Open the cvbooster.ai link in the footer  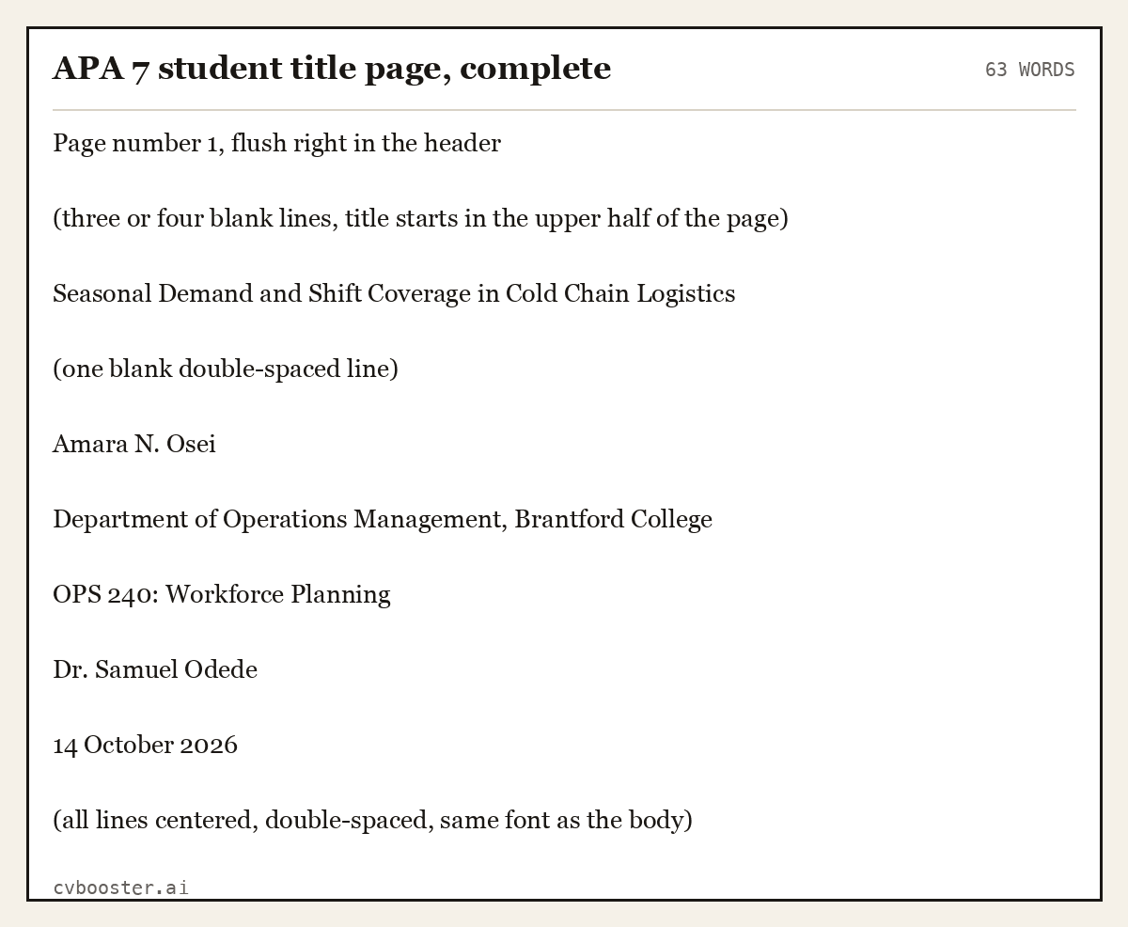pyautogui.click(x=120, y=887)
